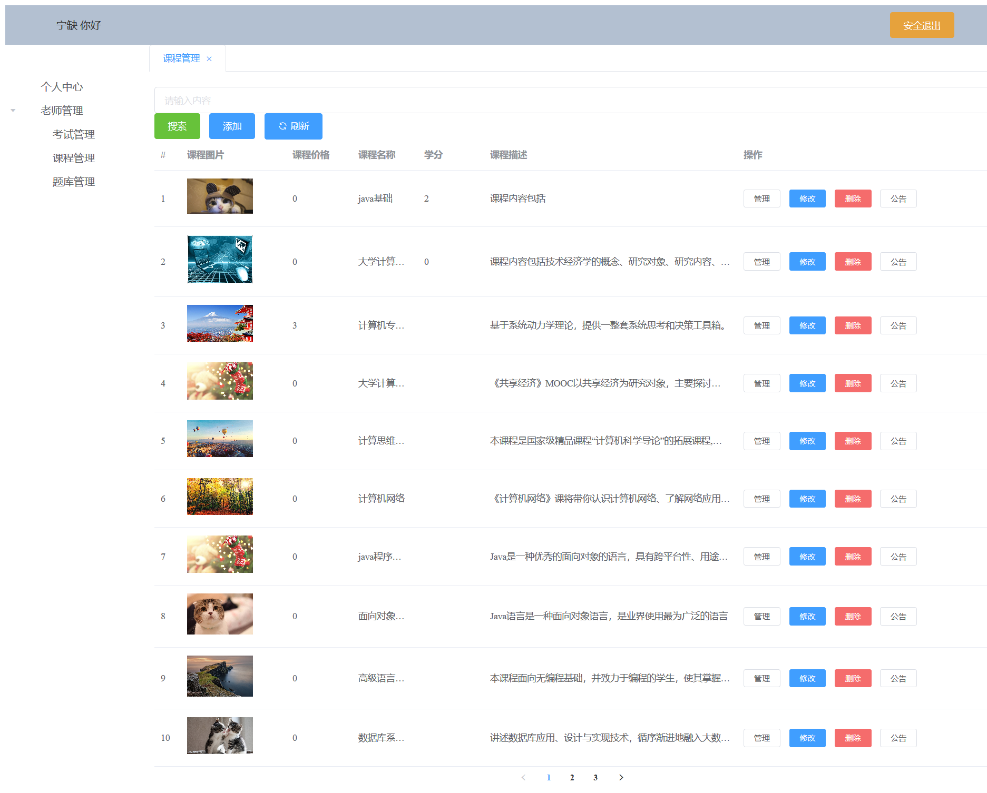Screen dimensions: 987x793
Task: Click the 添加 button to add a course
Action: click(x=232, y=126)
